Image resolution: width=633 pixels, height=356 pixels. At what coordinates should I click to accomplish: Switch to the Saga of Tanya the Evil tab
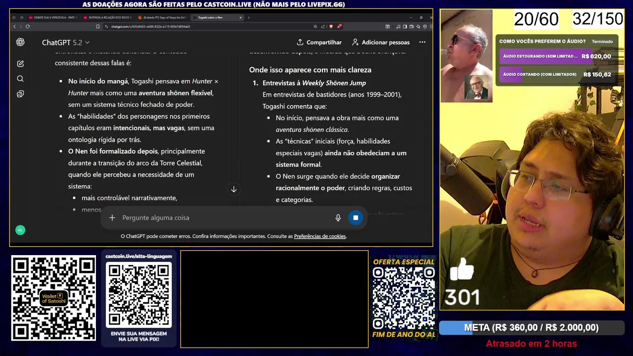pos(162,18)
